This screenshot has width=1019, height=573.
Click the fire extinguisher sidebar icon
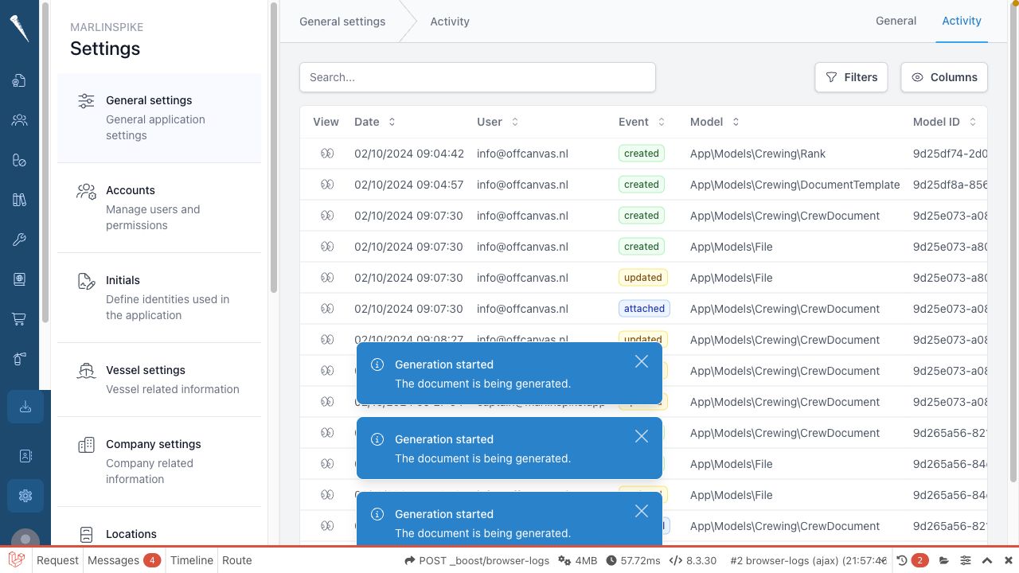point(19,359)
